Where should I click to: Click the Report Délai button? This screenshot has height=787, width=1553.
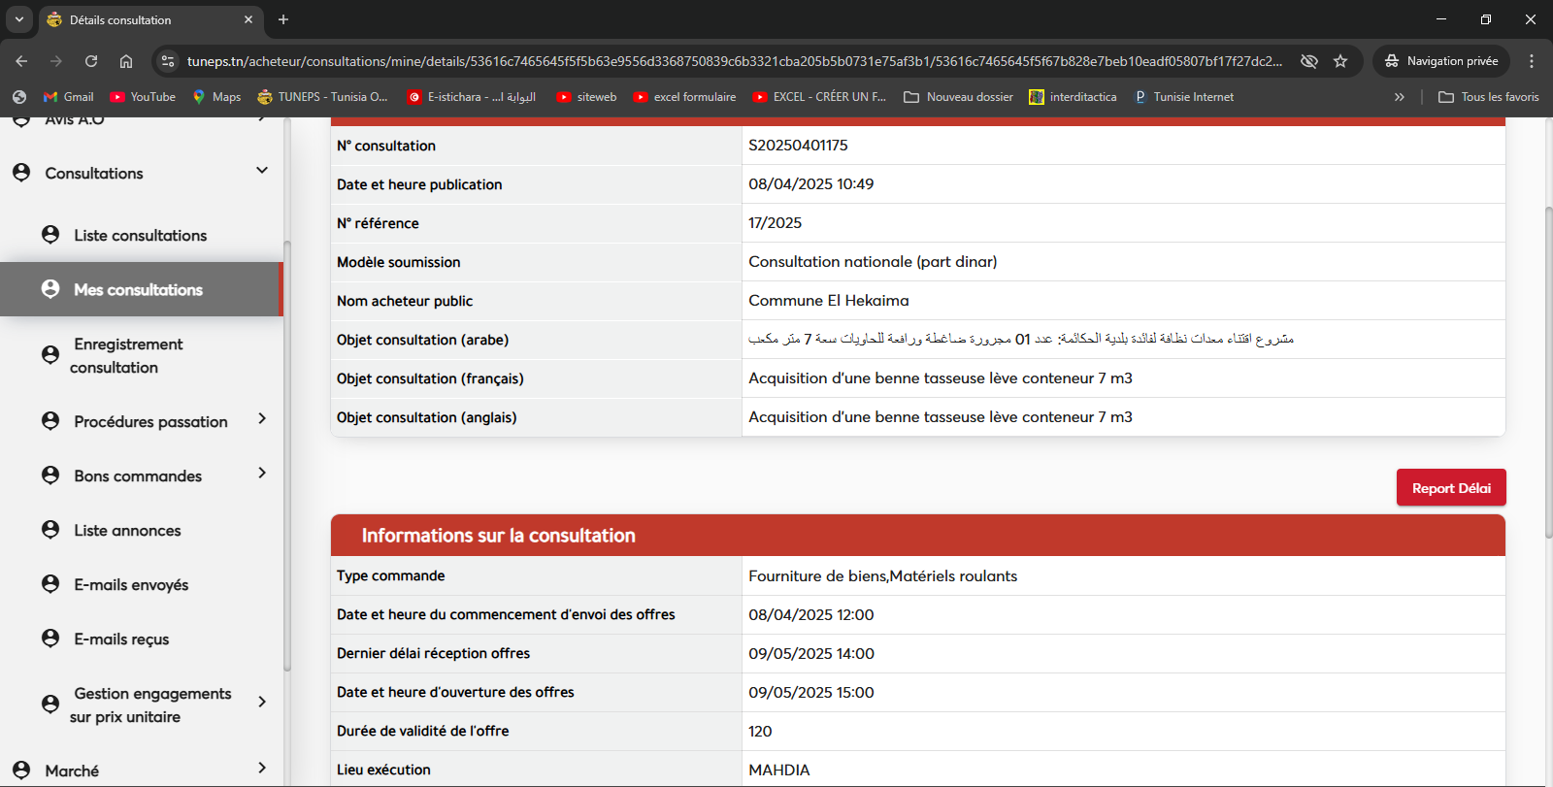(1451, 488)
